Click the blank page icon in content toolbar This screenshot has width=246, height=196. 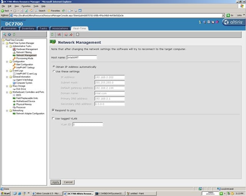[78, 34]
